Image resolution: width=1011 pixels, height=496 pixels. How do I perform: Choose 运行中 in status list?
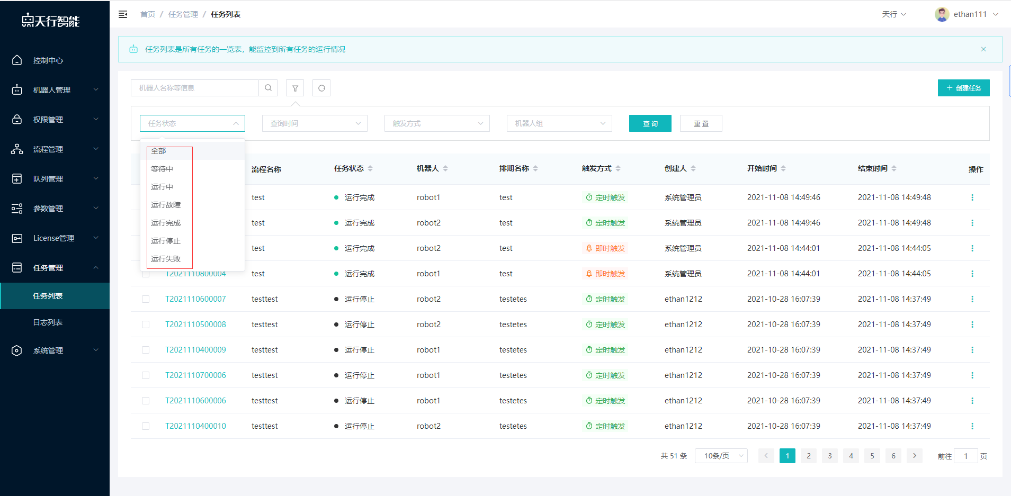pyautogui.click(x=192, y=187)
